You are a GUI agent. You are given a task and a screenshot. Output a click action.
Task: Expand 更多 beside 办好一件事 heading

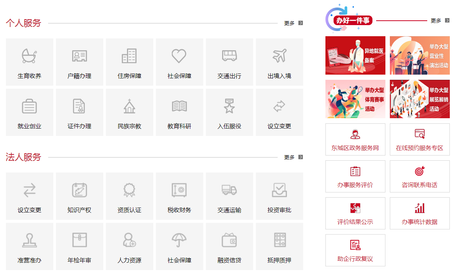[x=447, y=21]
